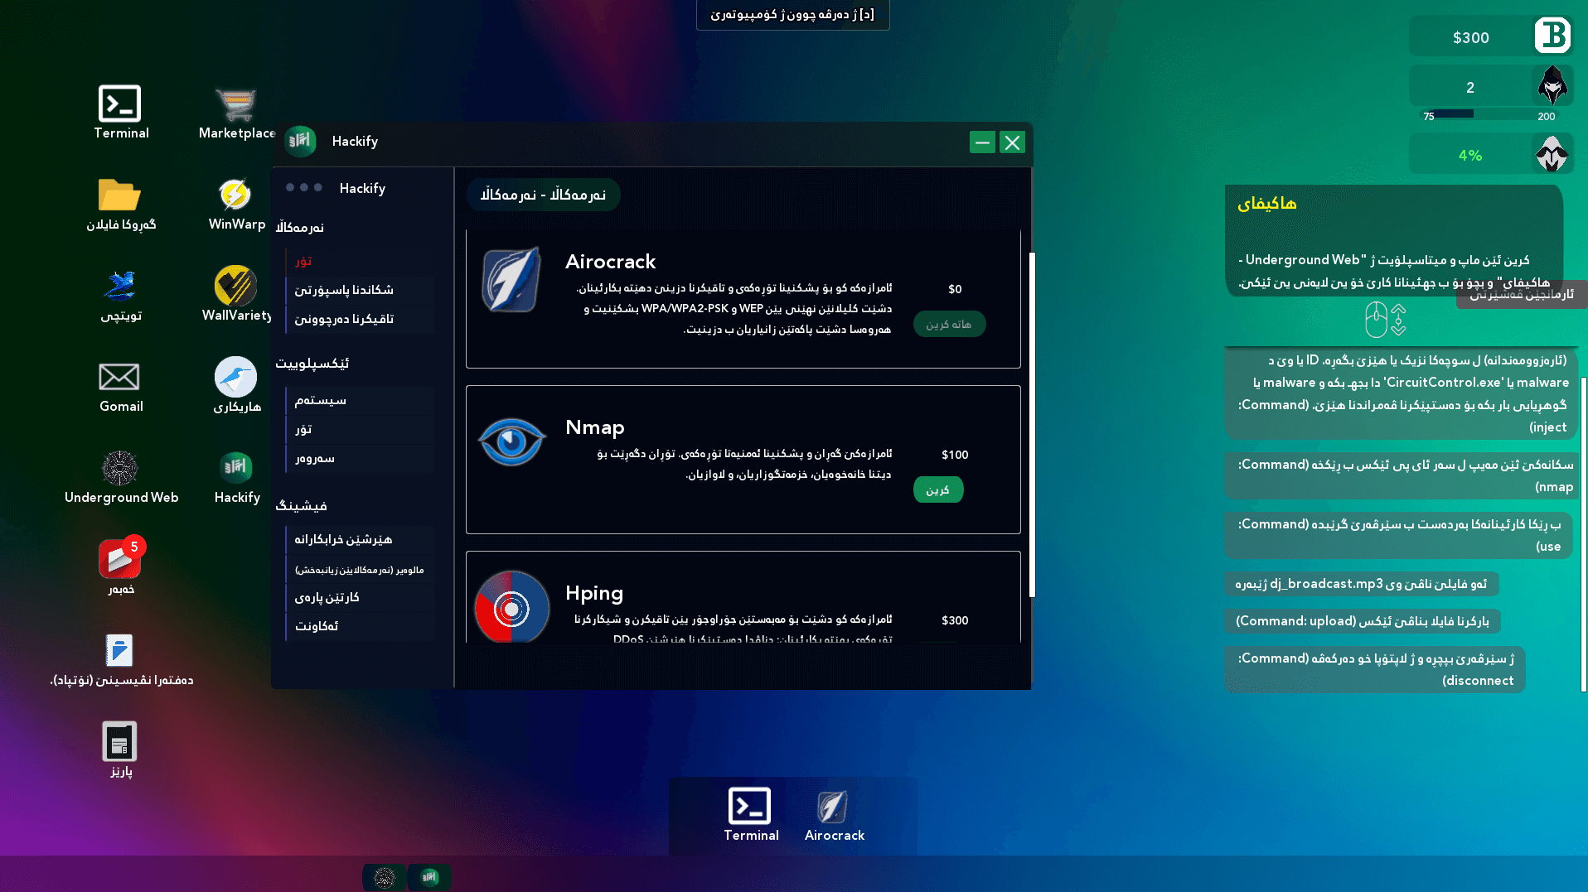
Task: Open Airocrack from the taskbar
Action: pyautogui.click(x=833, y=808)
